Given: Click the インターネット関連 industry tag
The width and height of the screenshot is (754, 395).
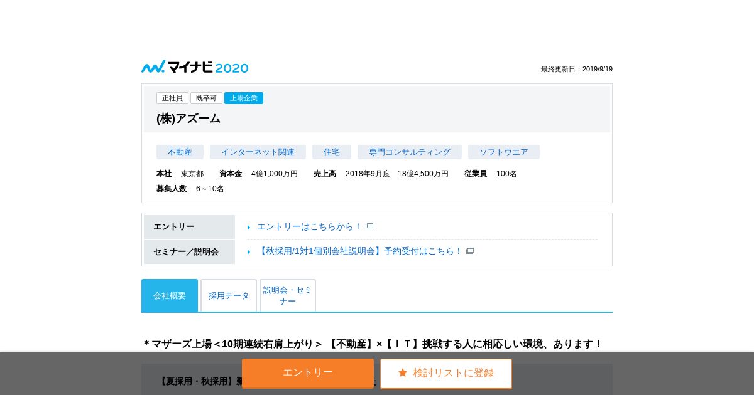Looking at the screenshot, I should [258, 152].
